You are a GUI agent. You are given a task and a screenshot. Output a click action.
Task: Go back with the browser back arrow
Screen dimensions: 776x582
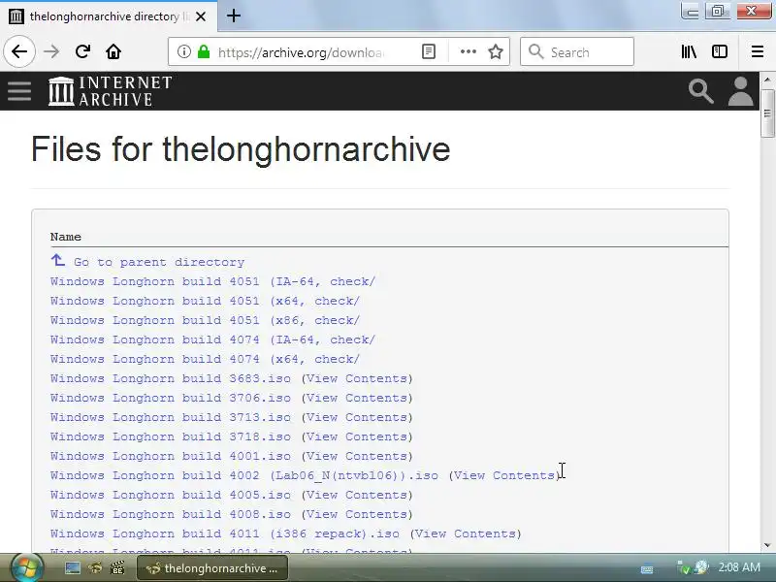click(19, 51)
